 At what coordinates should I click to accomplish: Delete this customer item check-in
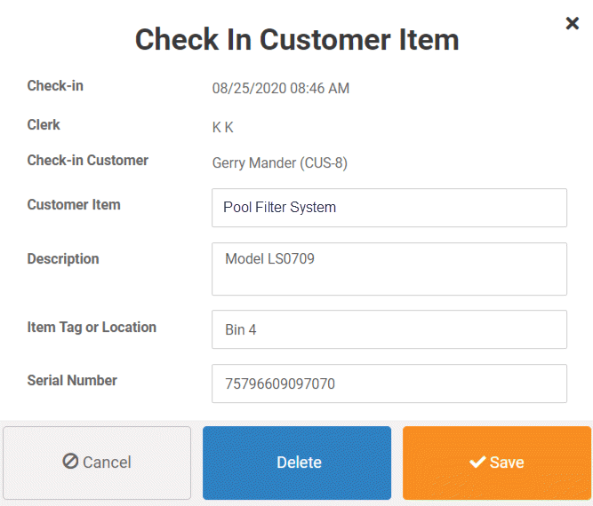coord(297,463)
